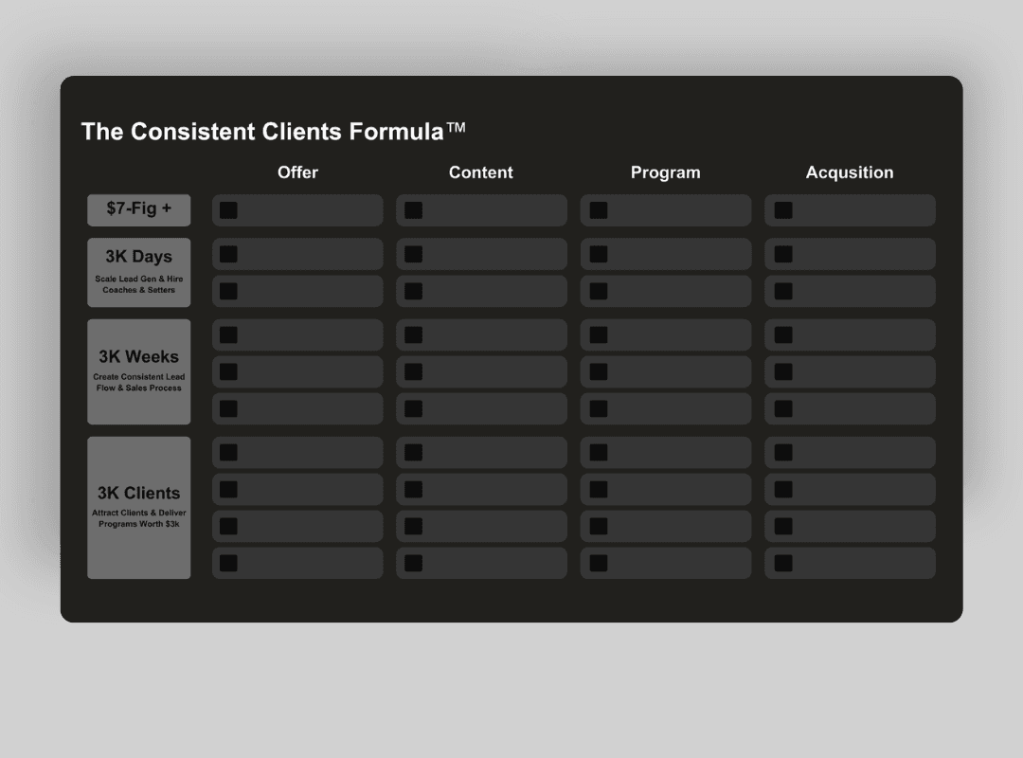Select the bottom 3K Clients Content checkbox

414,564
